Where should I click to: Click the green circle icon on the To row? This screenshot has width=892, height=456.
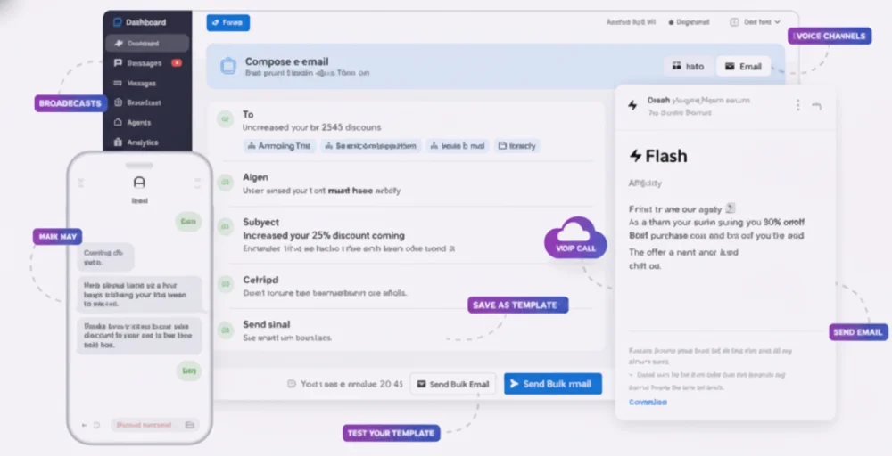(226, 119)
